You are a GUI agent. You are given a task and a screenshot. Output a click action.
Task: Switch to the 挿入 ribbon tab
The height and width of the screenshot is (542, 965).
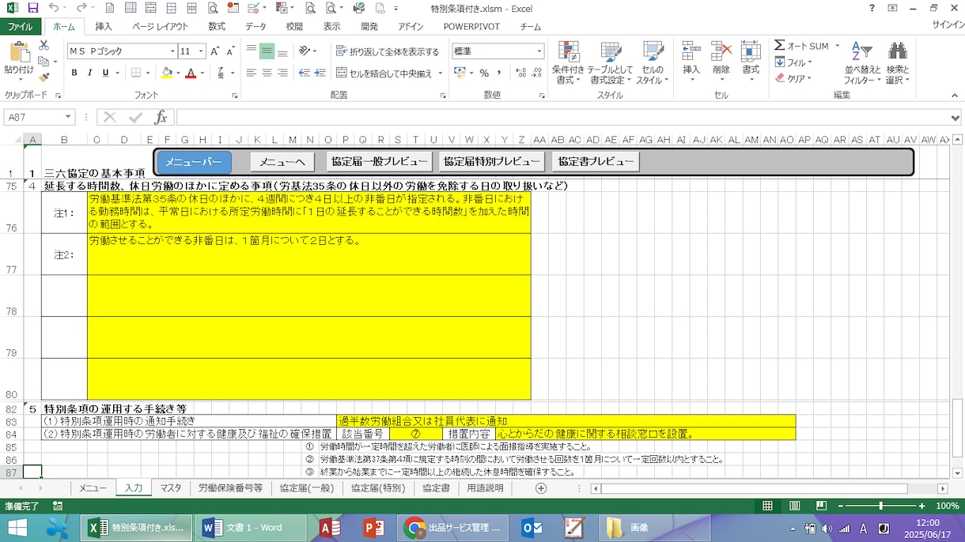click(104, 26)
